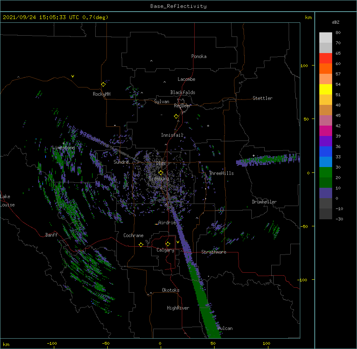The height and width of the screenshot is (349, 357).
Task: Click the RockyMH label
Action: pos(101,94)
